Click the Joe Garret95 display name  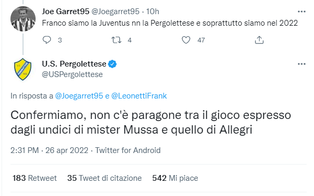tap(65, 12)
